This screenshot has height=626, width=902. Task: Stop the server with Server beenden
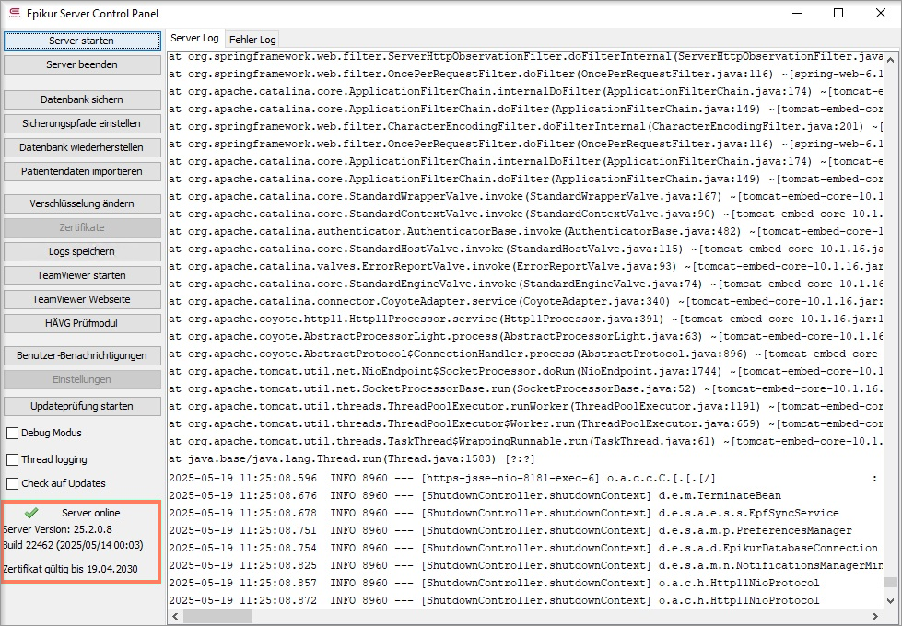[82, 64]
